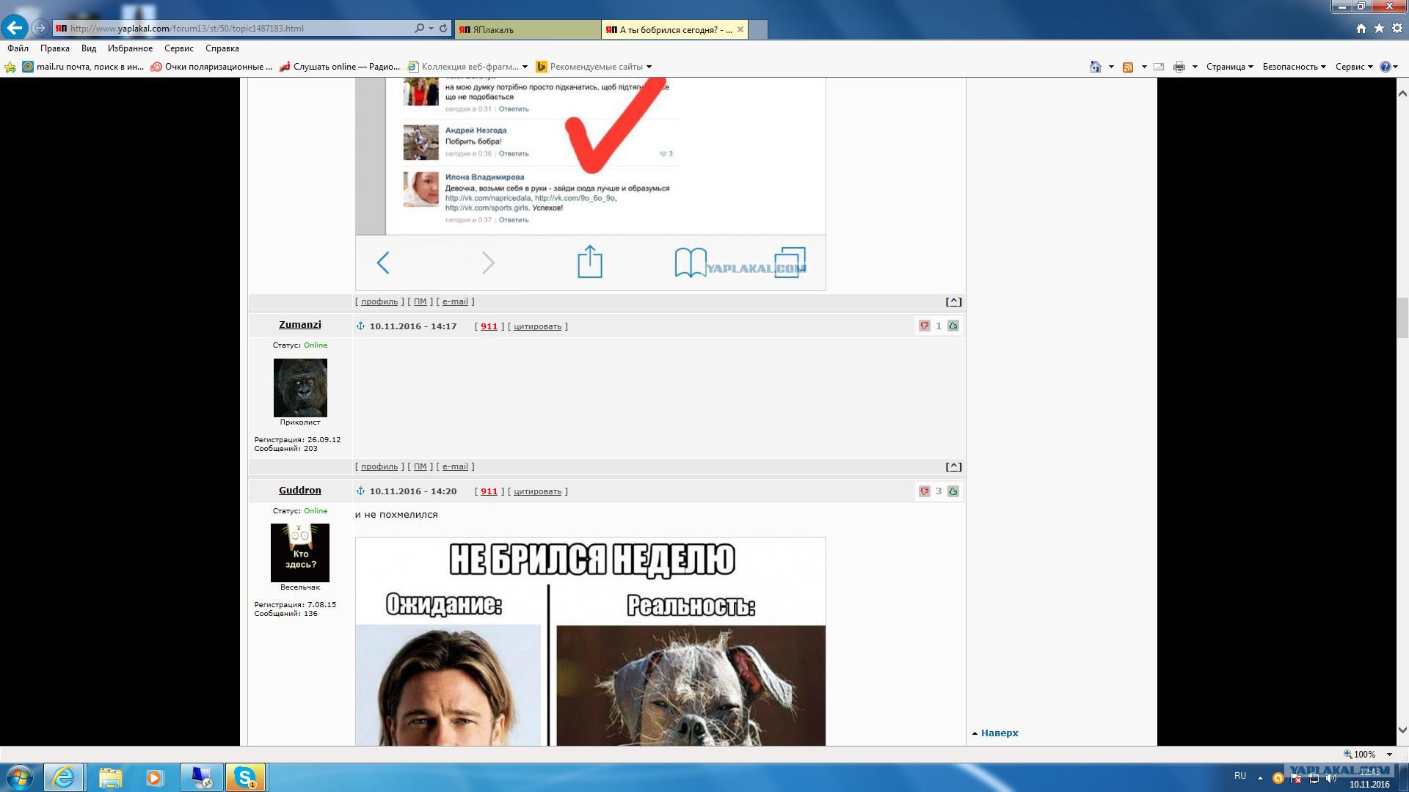
Task: Expand the RSS feeds dropdown arrow
Action: pos(1144,67)
